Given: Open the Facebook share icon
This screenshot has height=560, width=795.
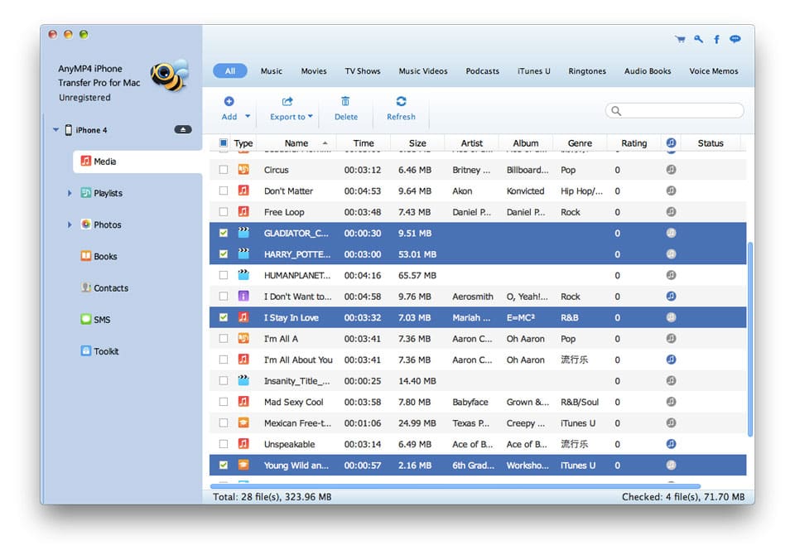Looking at the screenshot, I should click(716, 39).
